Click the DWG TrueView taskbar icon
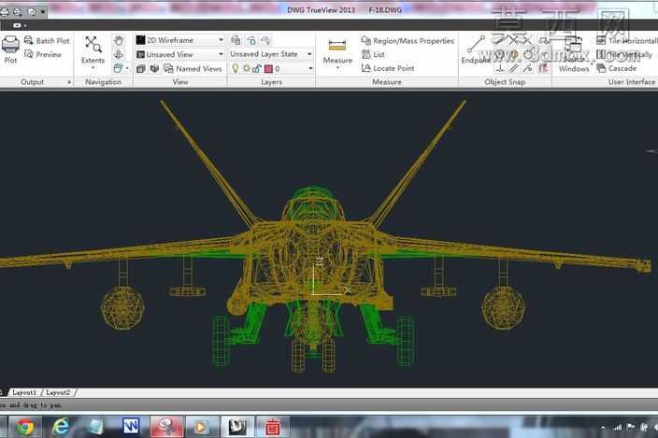 pos(237,427)
